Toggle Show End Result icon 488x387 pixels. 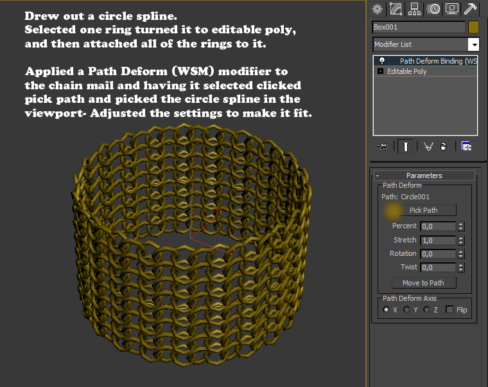click(405, 147)
